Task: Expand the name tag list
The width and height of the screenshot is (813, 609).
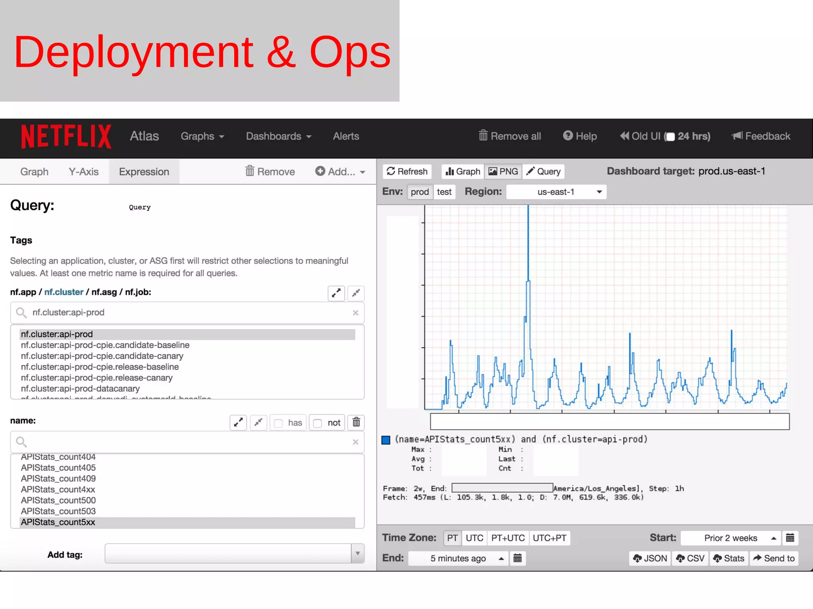Action: pyautogui.click(x=238, y=423)
